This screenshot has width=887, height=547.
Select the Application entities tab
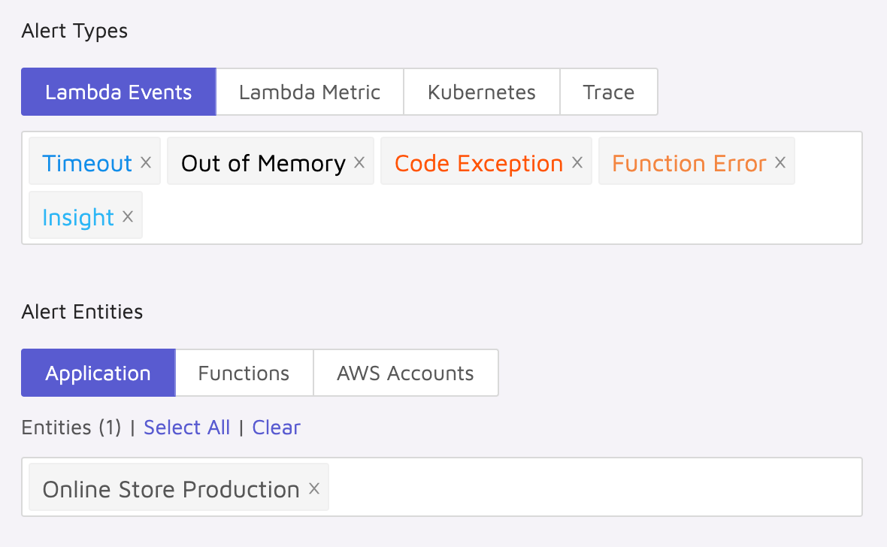98,373
